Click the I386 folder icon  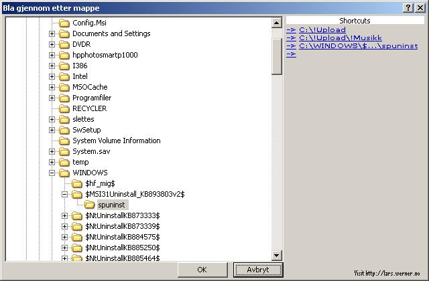point(64,66)
